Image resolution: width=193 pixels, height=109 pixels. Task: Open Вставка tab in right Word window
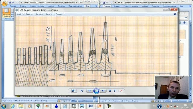pyautogui.click(x=117, y=6)
